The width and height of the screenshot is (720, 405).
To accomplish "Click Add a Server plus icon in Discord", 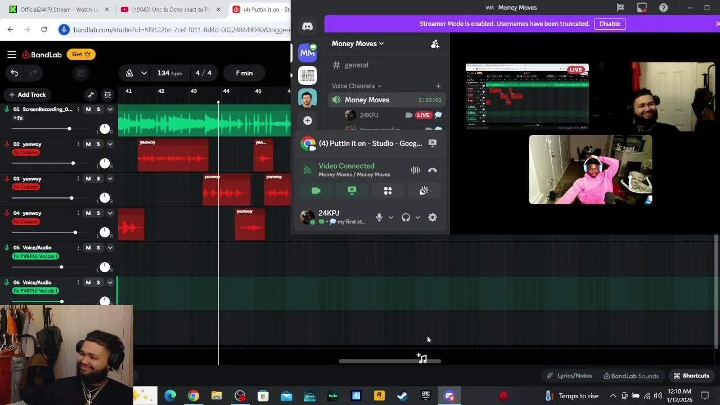I will pyautogui.click(x=307, y=120).
